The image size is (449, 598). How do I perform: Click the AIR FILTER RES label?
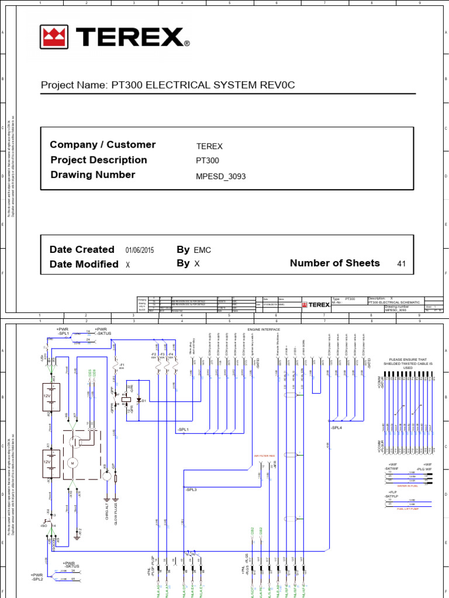[x=265, y=456]
